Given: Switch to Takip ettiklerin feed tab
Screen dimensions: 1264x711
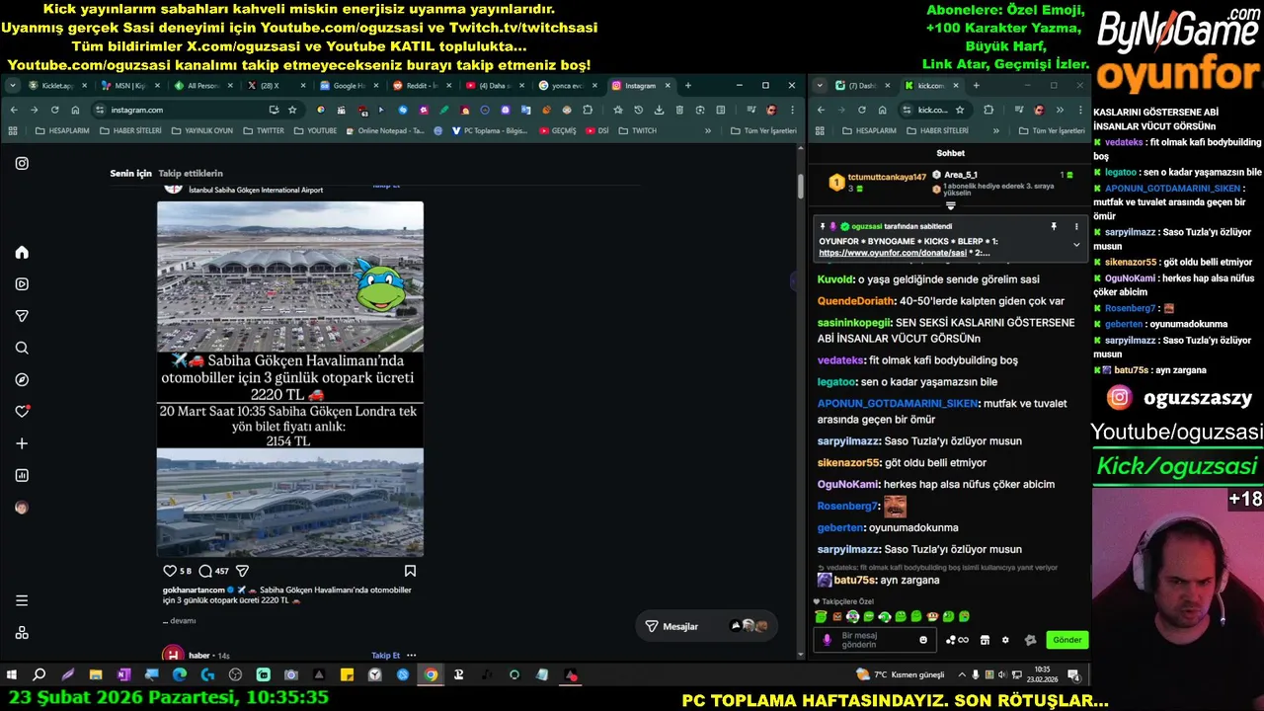Looking at the screenshot, I should (191, 173).
